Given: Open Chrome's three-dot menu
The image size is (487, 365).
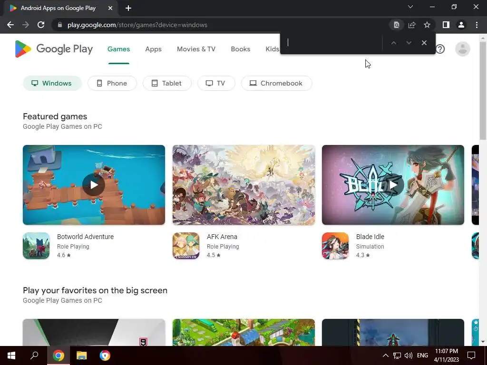Looking at the screenshot, I should pyautogui.click(x=477, y=25).
